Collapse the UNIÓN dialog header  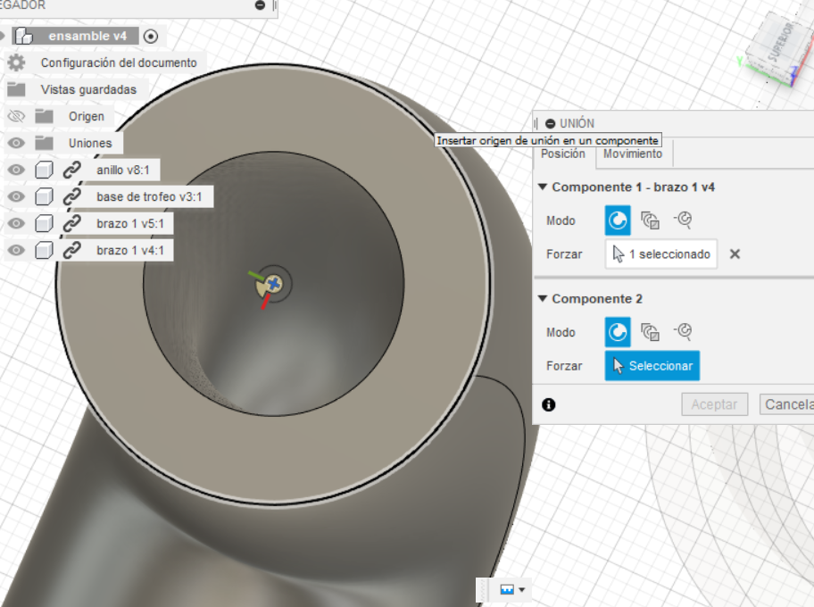[551, 123]
